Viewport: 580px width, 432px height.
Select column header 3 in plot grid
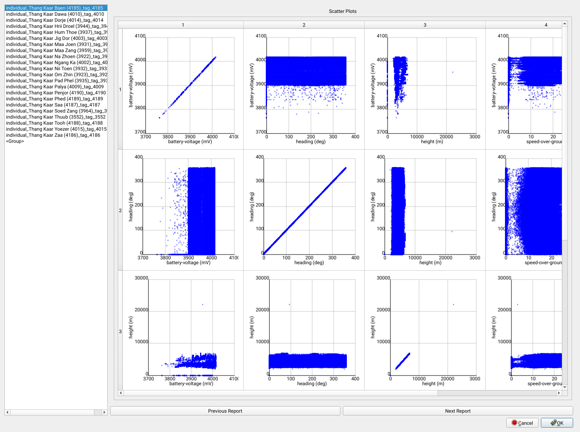coord(425,25)
